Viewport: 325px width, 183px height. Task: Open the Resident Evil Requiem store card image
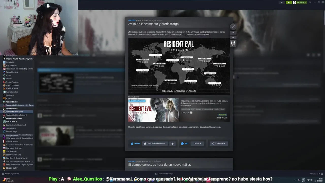pos(154,110)
